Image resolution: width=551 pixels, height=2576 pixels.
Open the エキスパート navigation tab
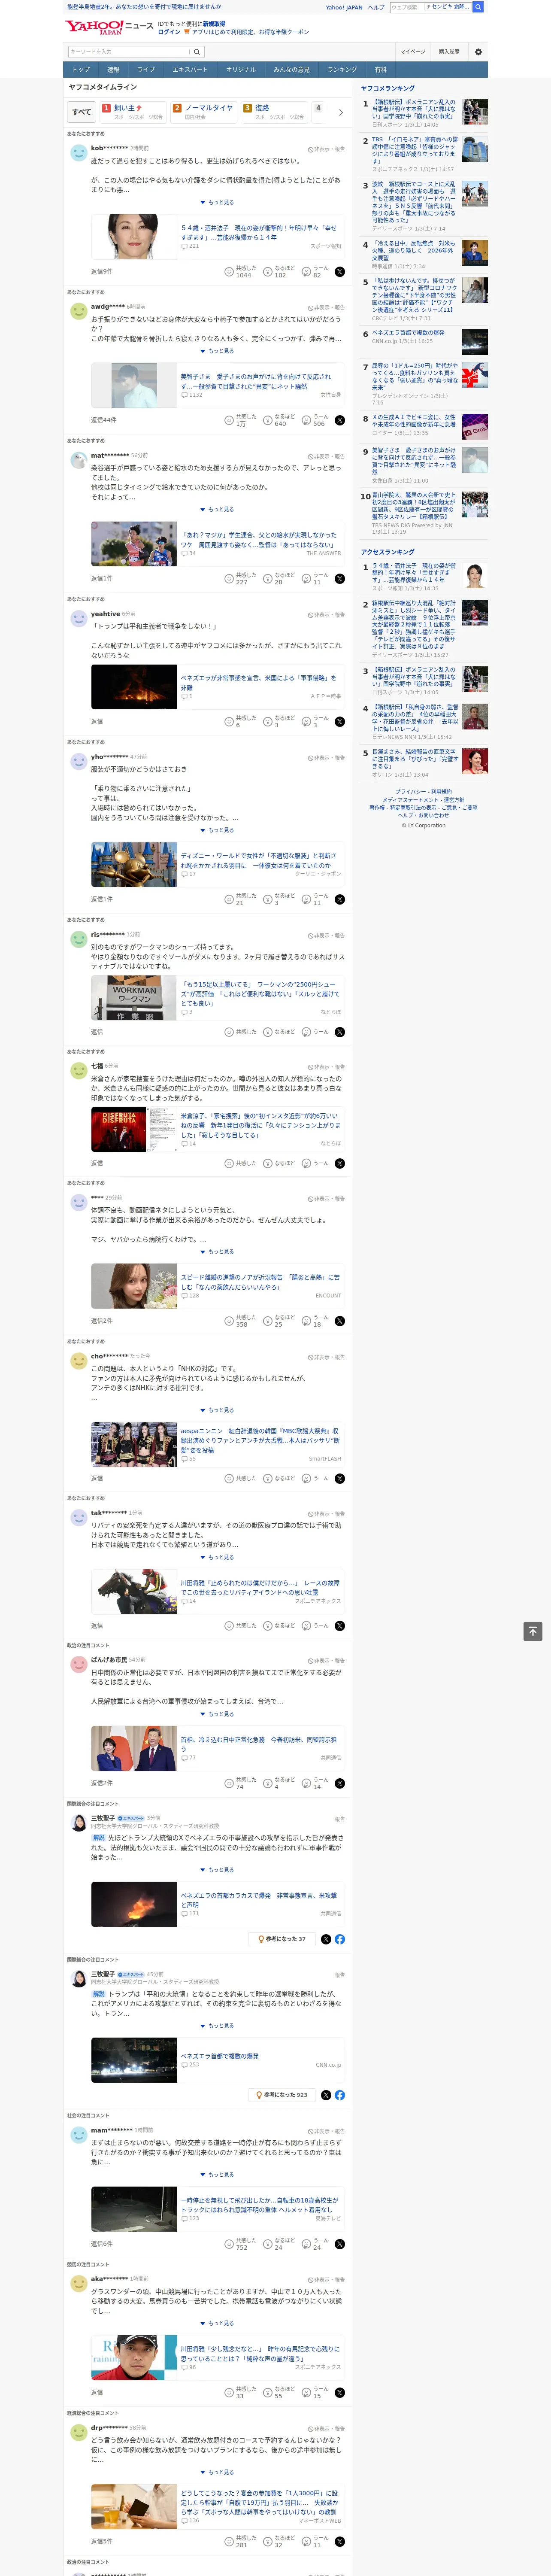[x=190, y=70]
